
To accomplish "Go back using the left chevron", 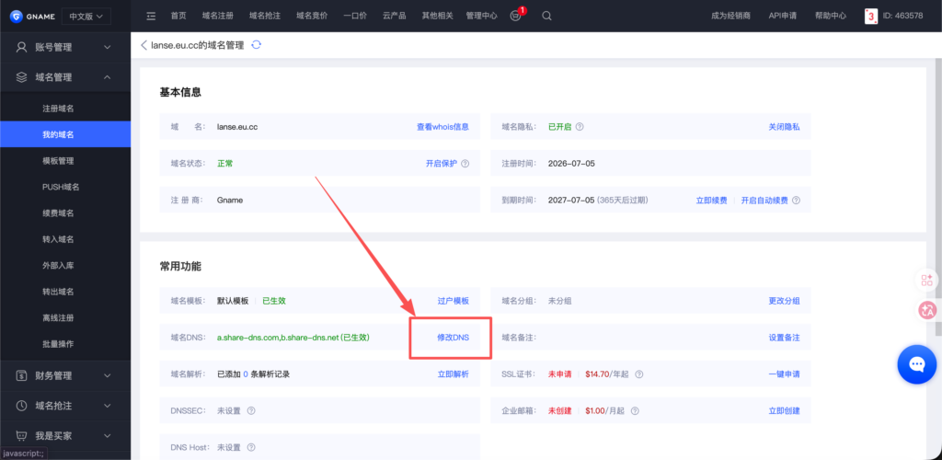I will (144, 45).
